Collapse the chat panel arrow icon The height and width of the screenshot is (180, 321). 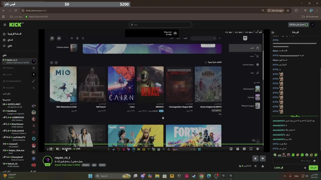273,32
